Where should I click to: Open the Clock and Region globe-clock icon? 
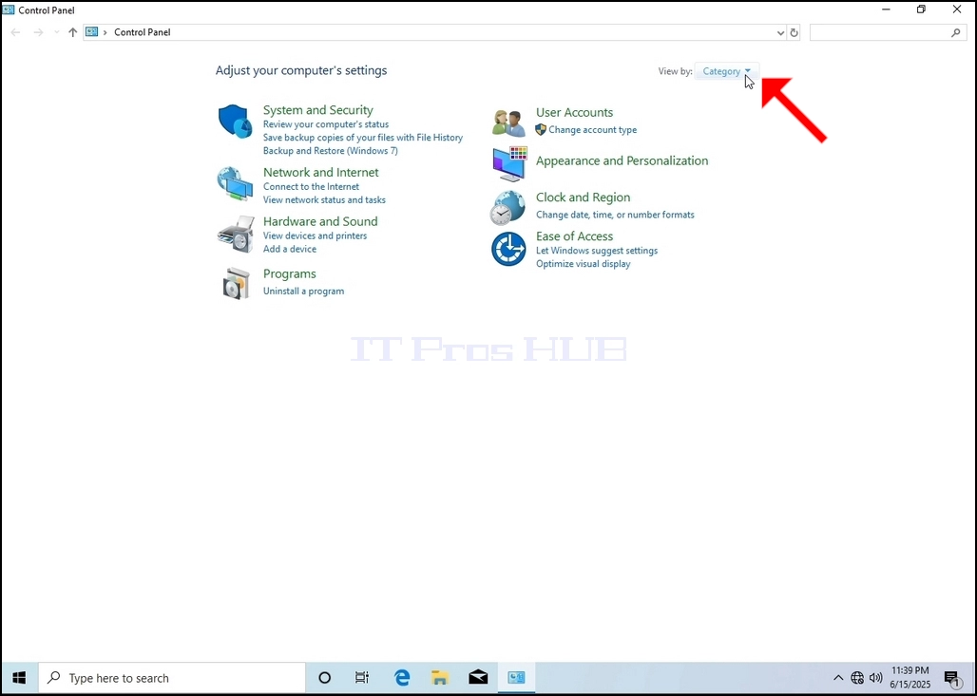click(508, 207)
